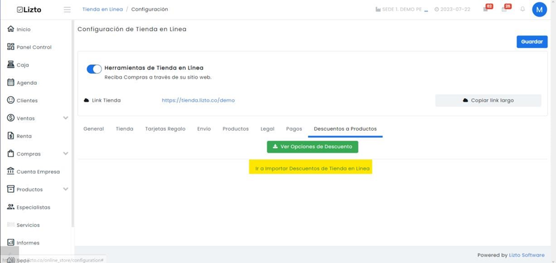556x263 pixels.
Task: Switch to the Pagos tab
Action: coord(294,129)
